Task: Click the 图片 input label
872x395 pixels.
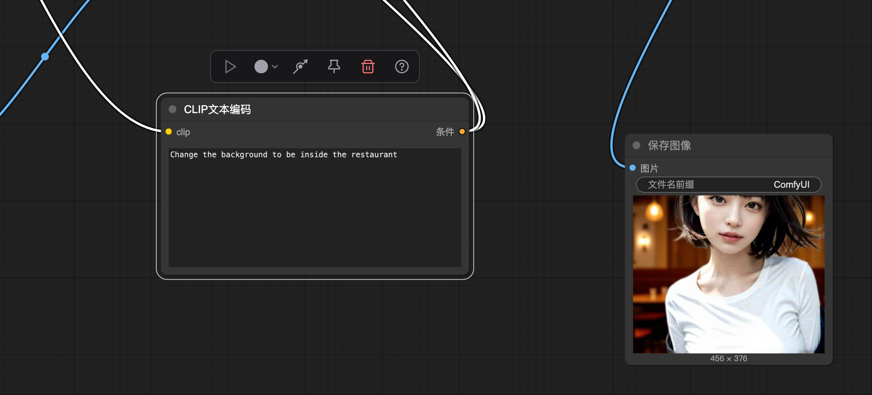Action: click(x=649, y=168)
